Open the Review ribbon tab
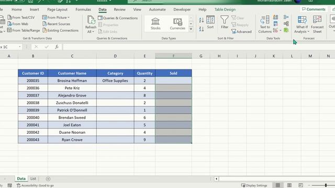 [120, 9]
